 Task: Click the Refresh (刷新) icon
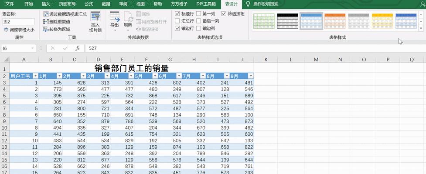pos(128,17)
